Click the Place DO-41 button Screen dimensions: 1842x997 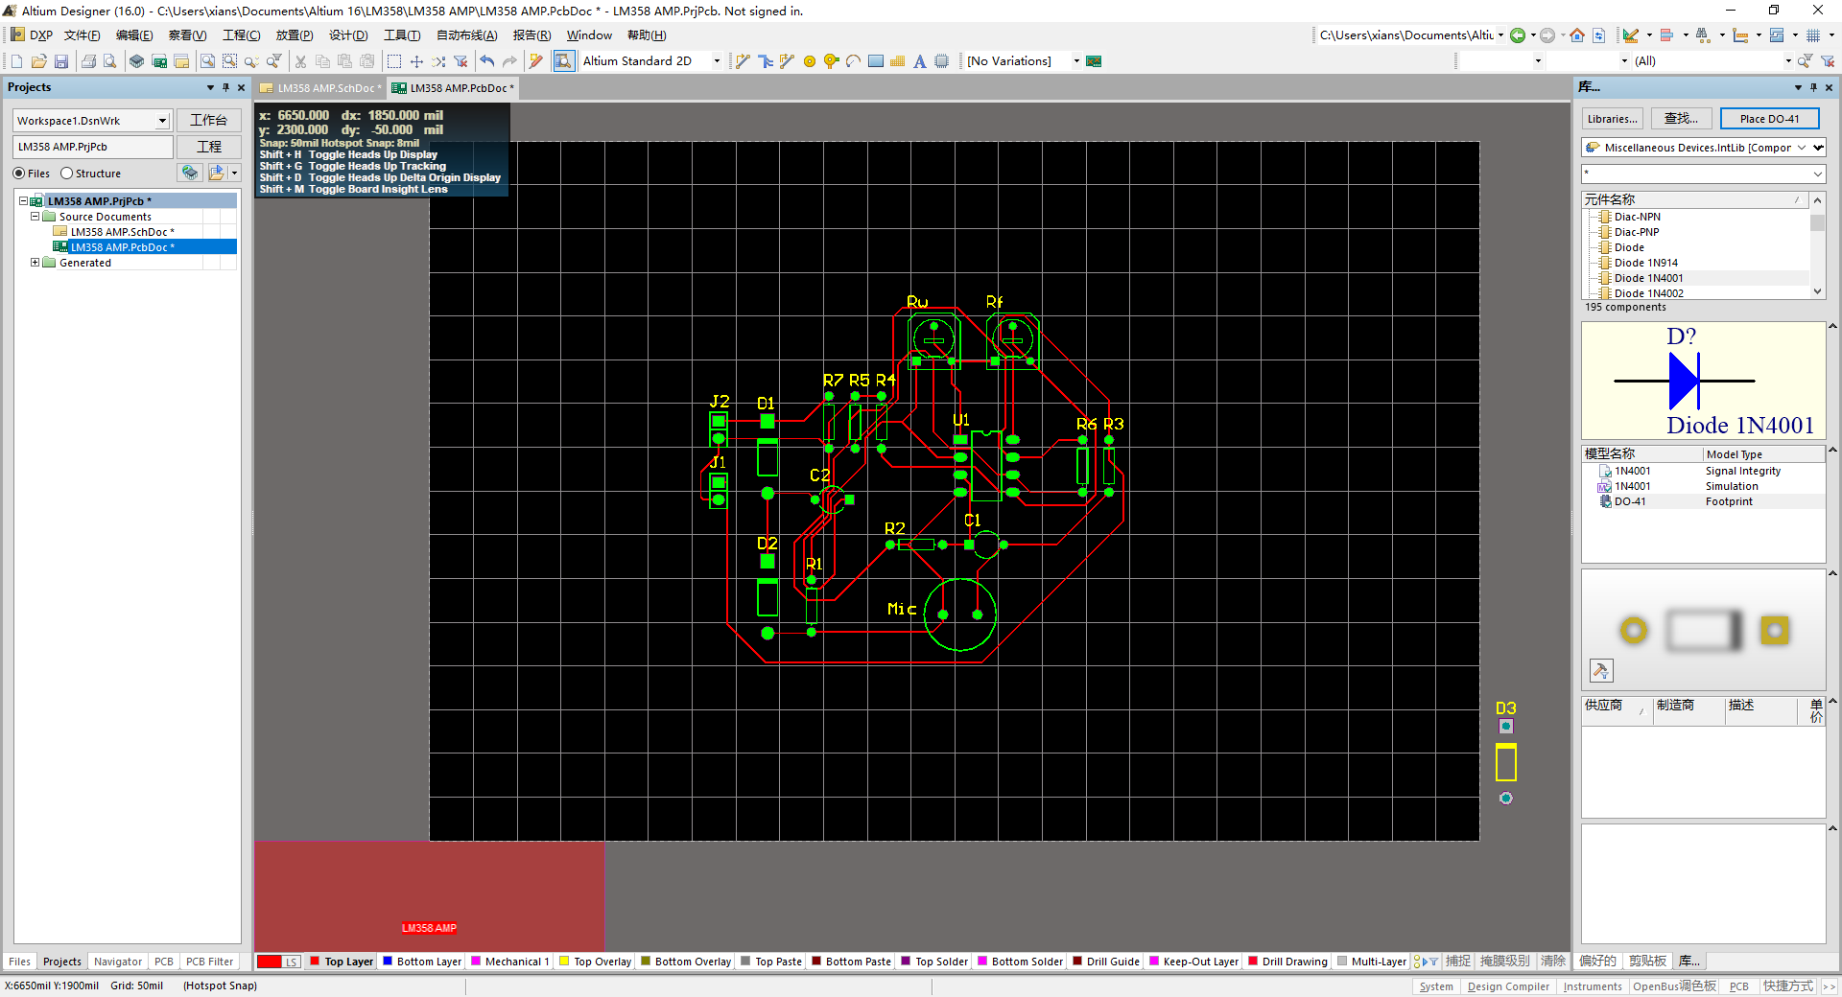pyautogui.click(x=1768, y=118)
